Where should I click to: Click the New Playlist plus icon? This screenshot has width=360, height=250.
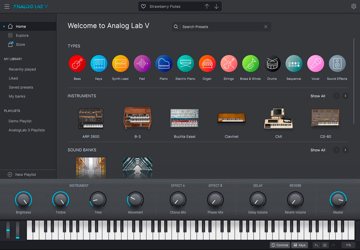pyautogui.click(x=10, y=174)
